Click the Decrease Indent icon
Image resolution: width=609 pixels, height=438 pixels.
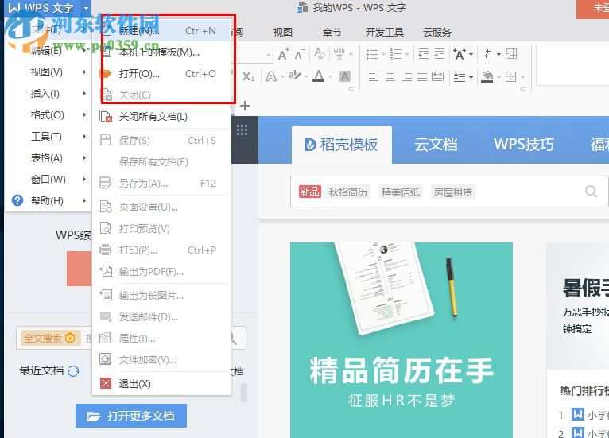pyautogui.click(x=423, y=54)
